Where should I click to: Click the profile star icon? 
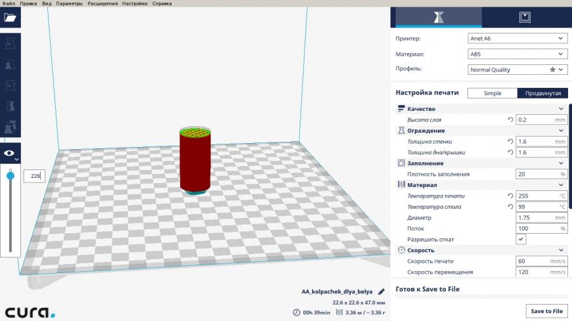pos(553,69)
